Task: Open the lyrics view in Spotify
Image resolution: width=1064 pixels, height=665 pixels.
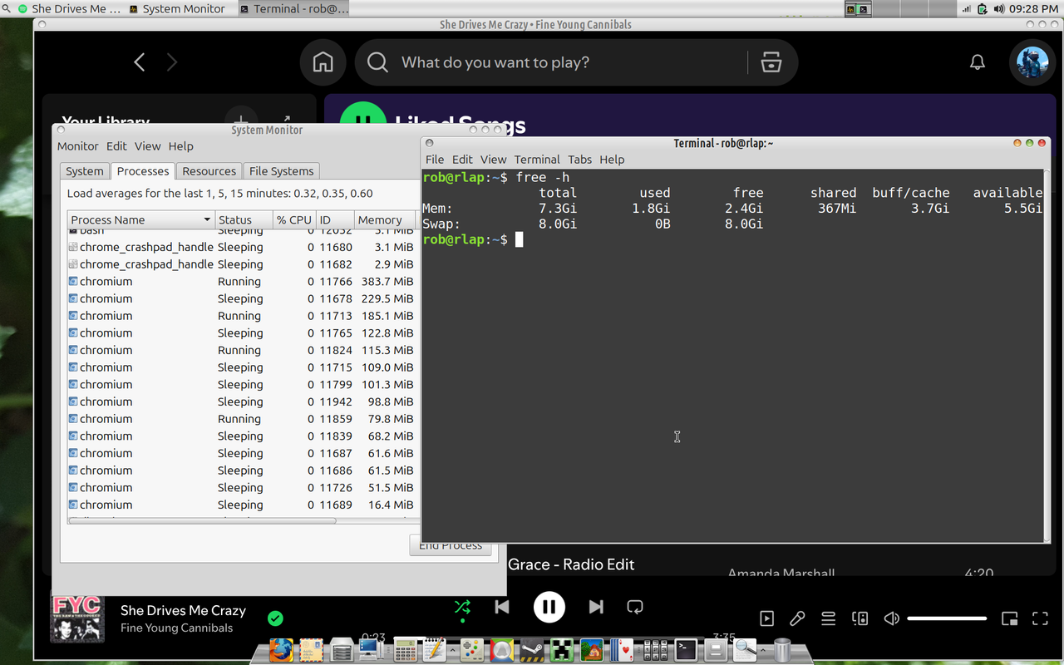Action: [797, 618]
